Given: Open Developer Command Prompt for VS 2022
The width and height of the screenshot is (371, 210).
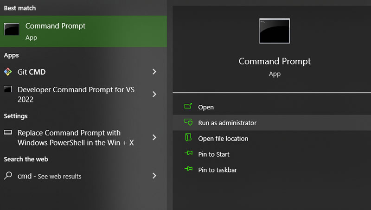Looking at the screenshot, I should point(83,95).
